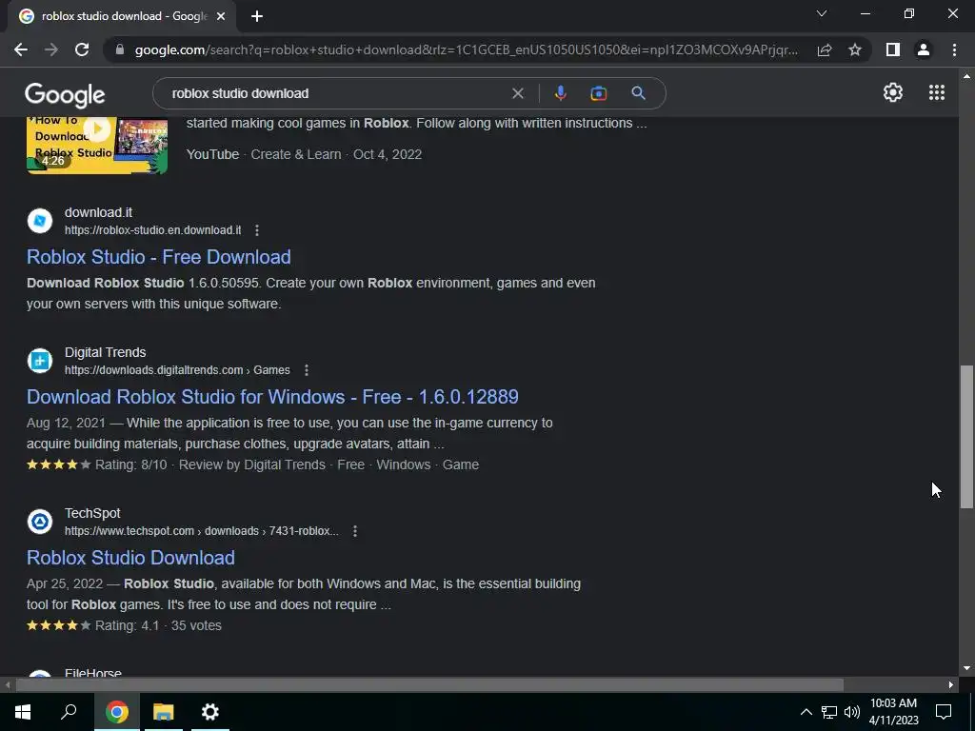Open File Explorer from the taskbar
This screenshot has height=731, width=975.
[164, 712]
